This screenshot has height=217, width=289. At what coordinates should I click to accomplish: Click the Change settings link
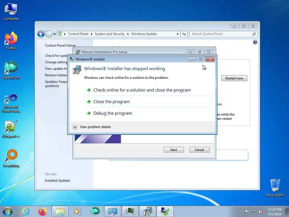point(56,62)
